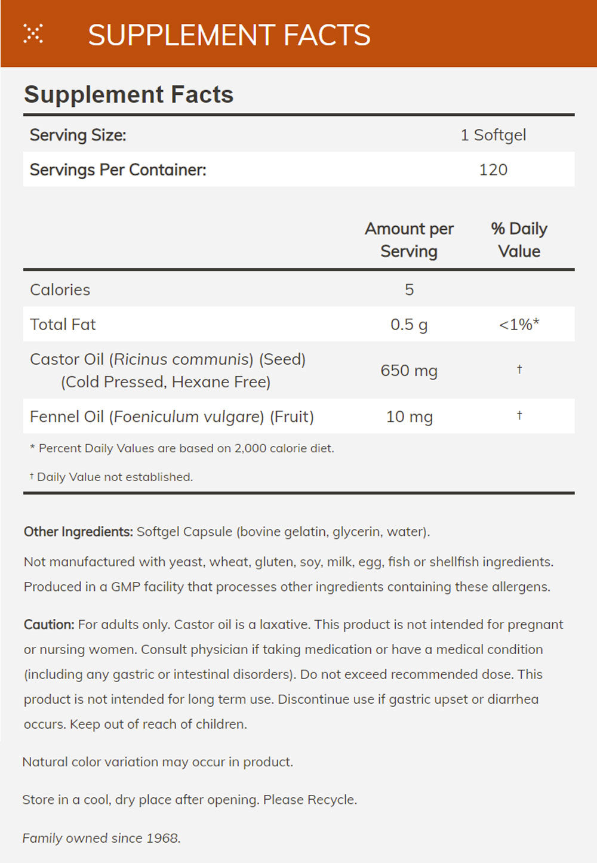Select the Calories row label
Viewport: 597px width, 863px height.
coord(60,289)
